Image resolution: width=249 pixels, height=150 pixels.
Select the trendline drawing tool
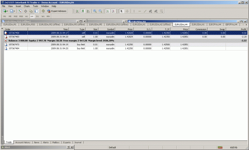tap(145, 11)
